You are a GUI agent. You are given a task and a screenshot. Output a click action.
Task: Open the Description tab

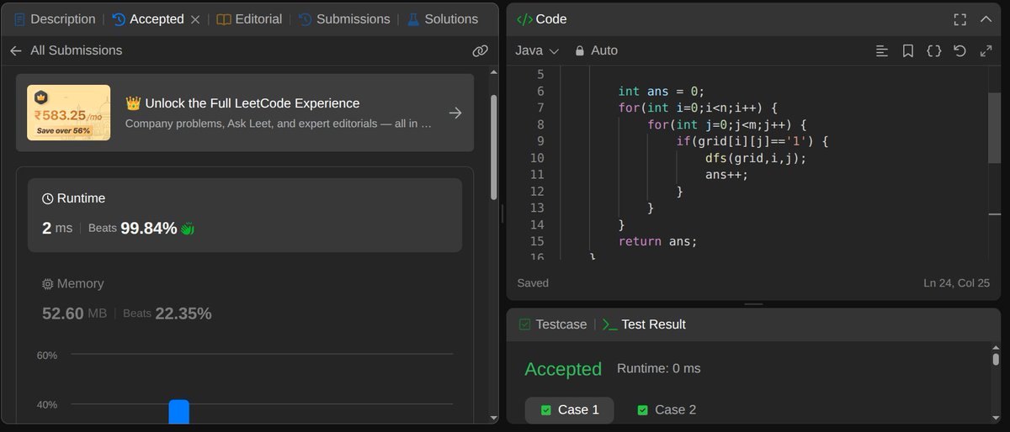coord(55,18)
